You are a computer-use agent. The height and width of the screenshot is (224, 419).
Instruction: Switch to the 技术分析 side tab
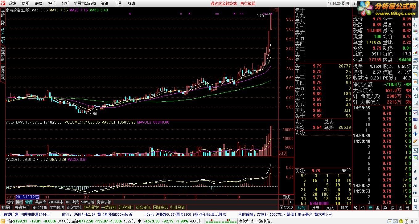3,36
